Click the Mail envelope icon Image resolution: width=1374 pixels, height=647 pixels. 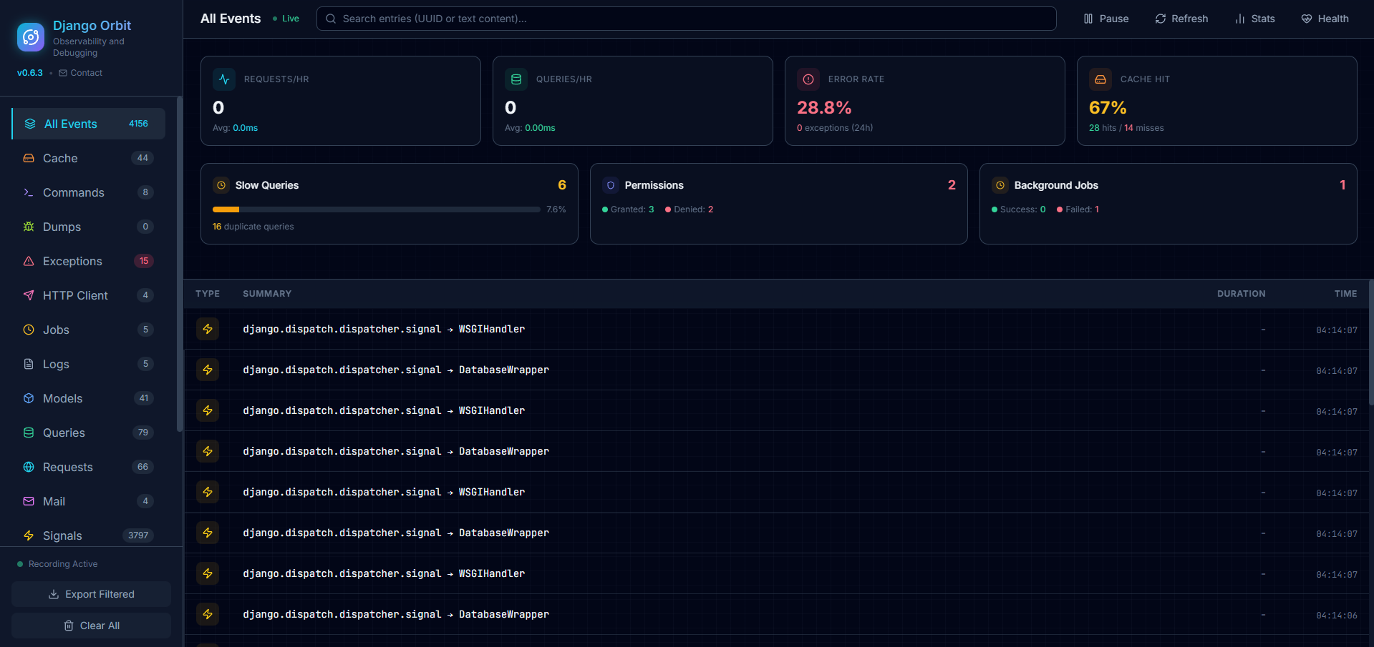[x=29, y=501]
